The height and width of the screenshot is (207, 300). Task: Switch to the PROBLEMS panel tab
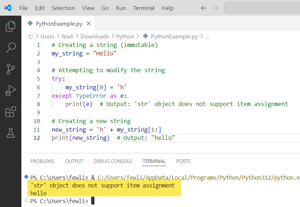(x=42, y=161)
